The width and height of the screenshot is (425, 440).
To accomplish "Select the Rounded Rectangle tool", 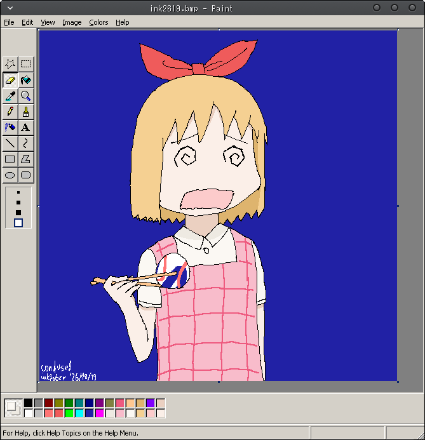I will (x=26, y=175).
